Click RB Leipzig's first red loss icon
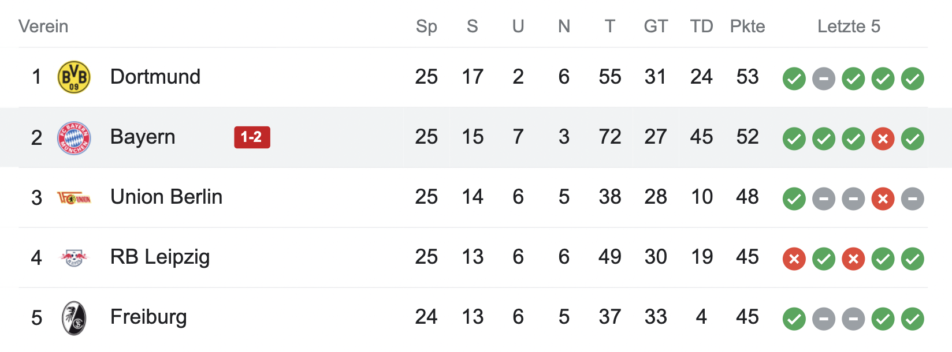The height and width of the screenshot is (352, 952). pyautogui.click(x=794, y=259)
